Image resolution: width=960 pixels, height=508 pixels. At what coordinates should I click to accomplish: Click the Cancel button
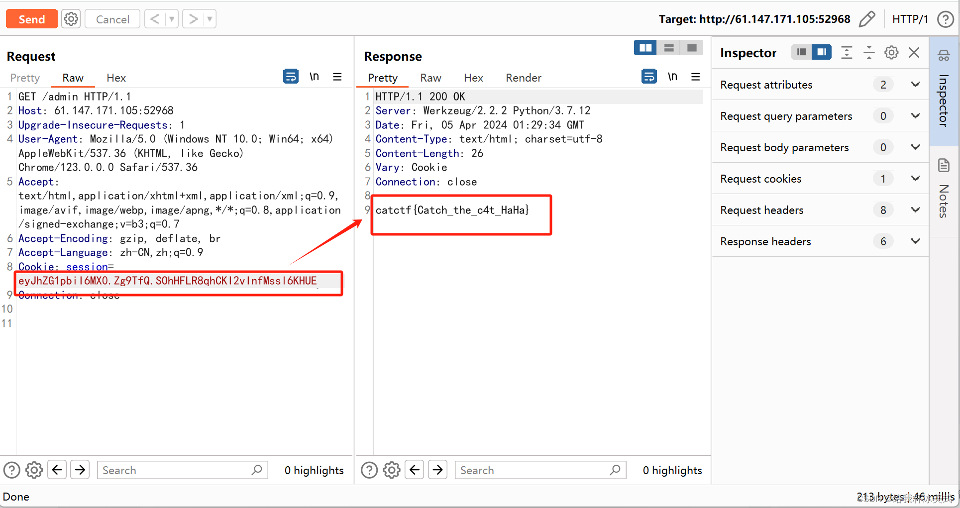pos(112,19)
